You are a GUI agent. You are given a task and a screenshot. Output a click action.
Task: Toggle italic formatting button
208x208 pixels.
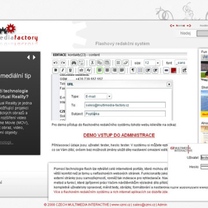click(x=63, y=70)
